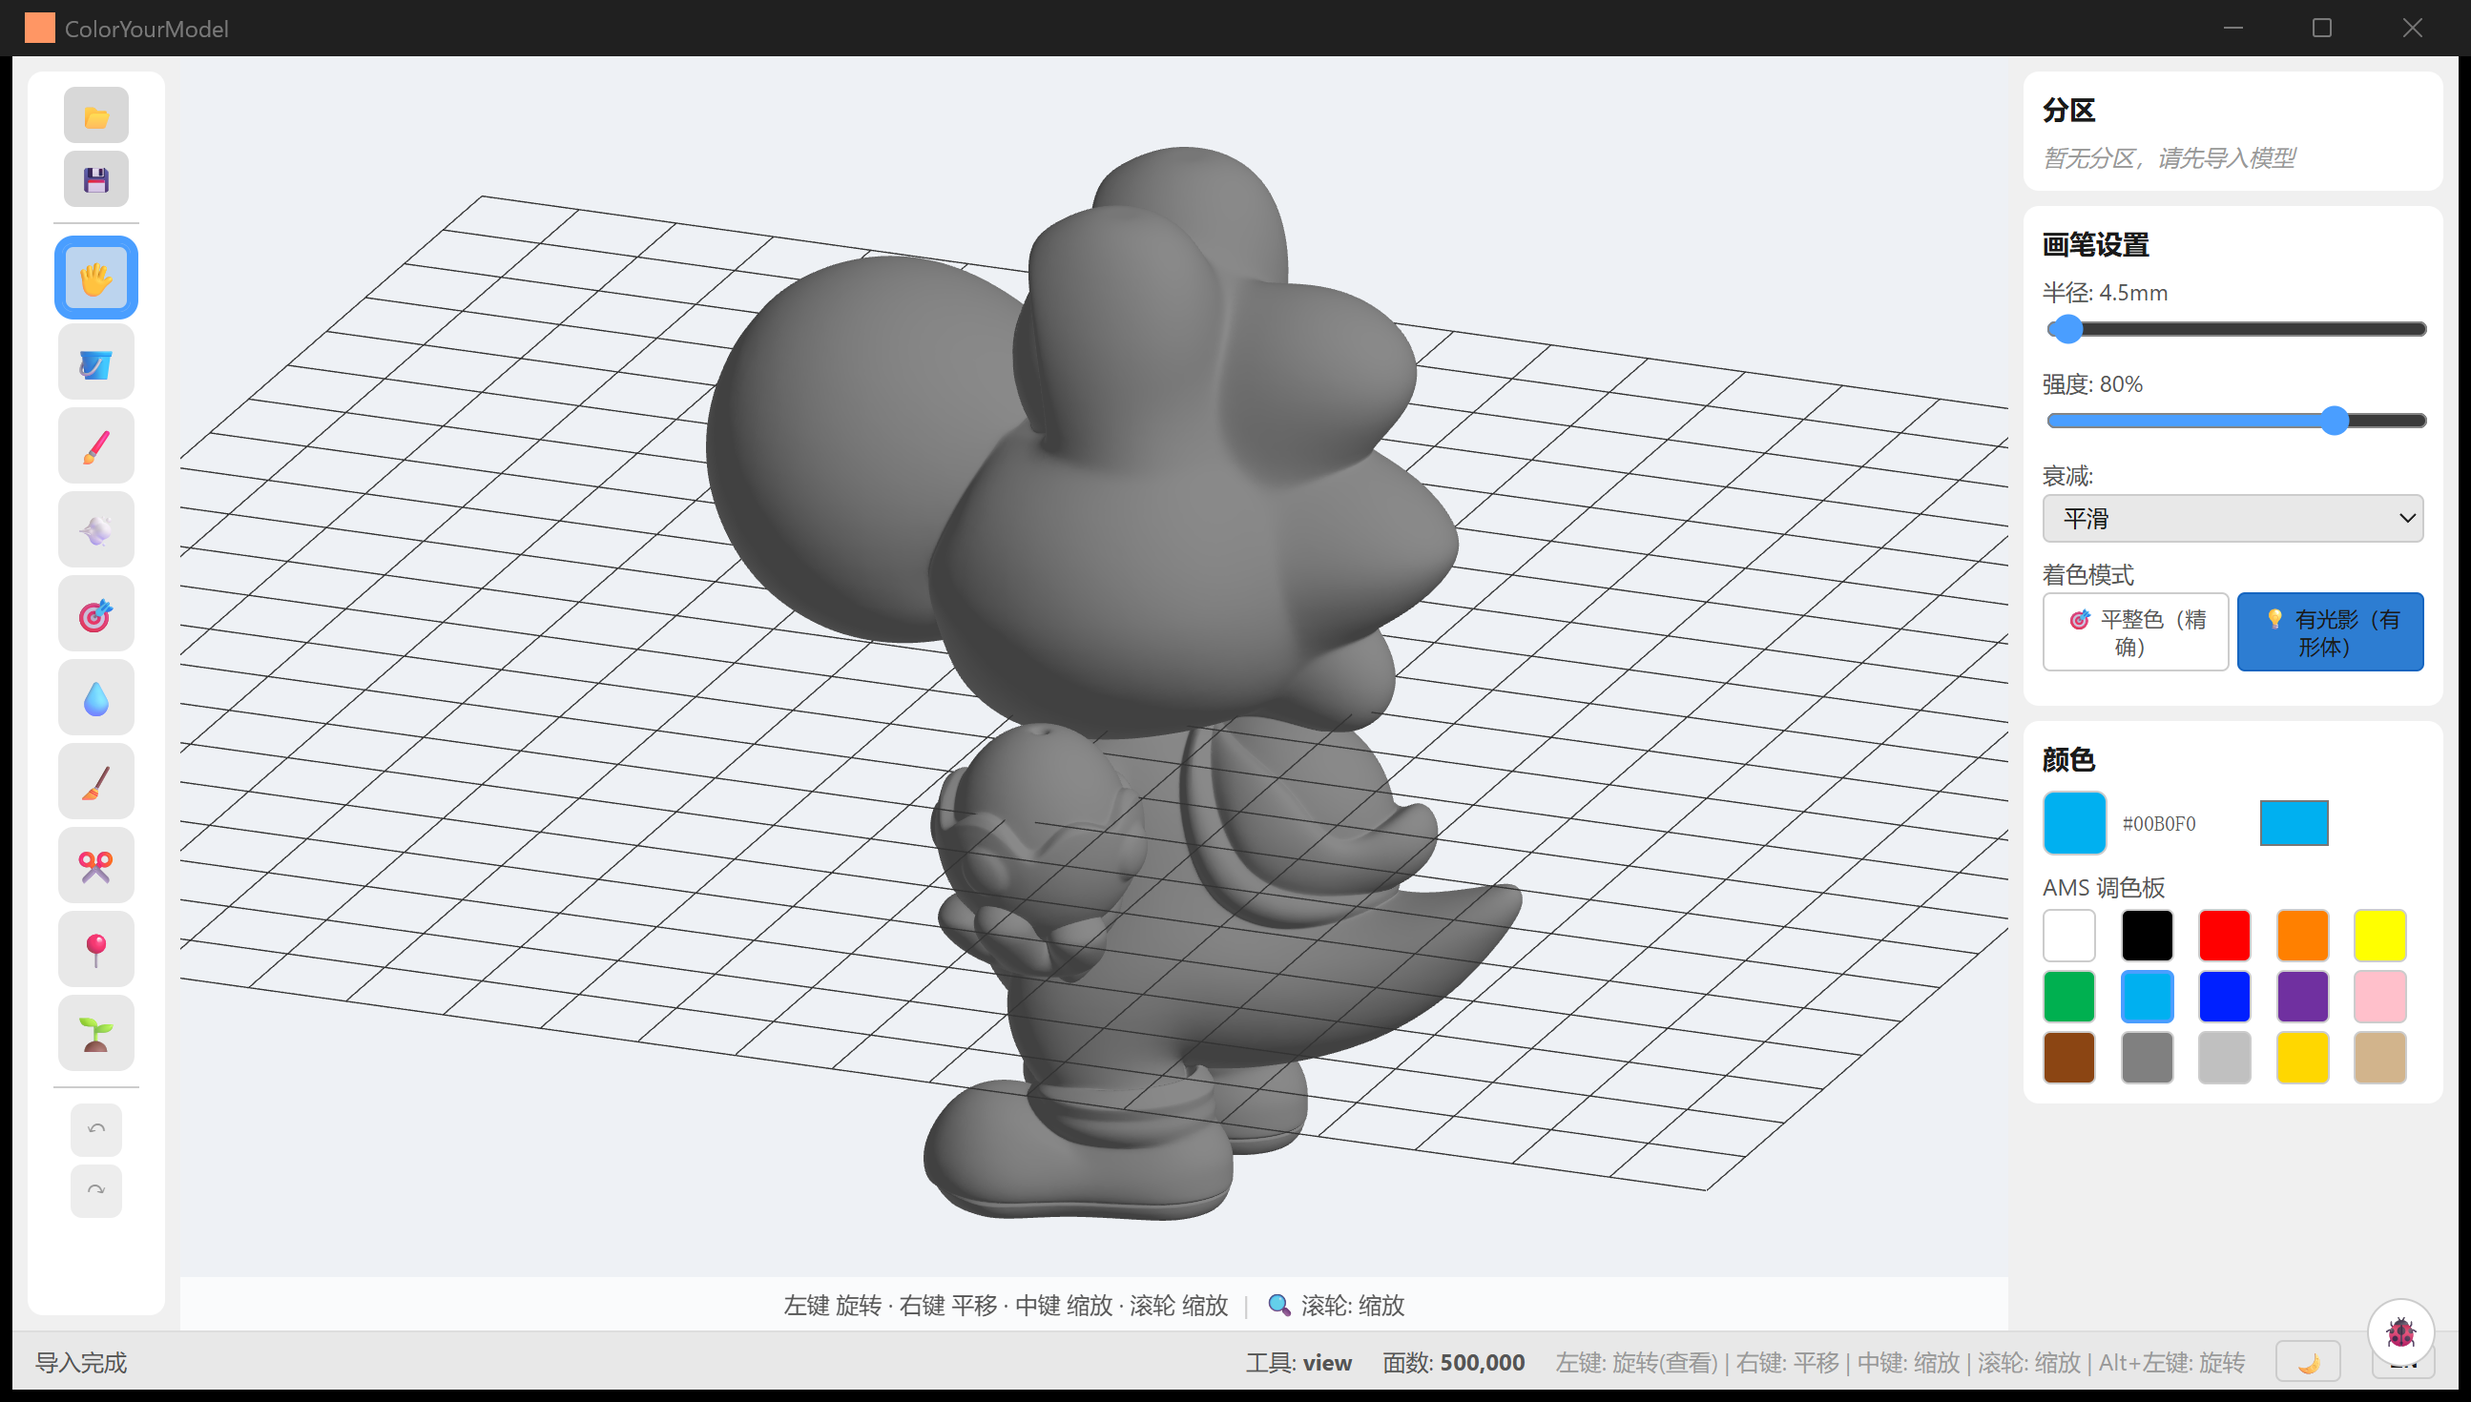This screenshot has width=2471, height=1402.
Task: Select the red pushpin tool
Action: click(96, 949)
